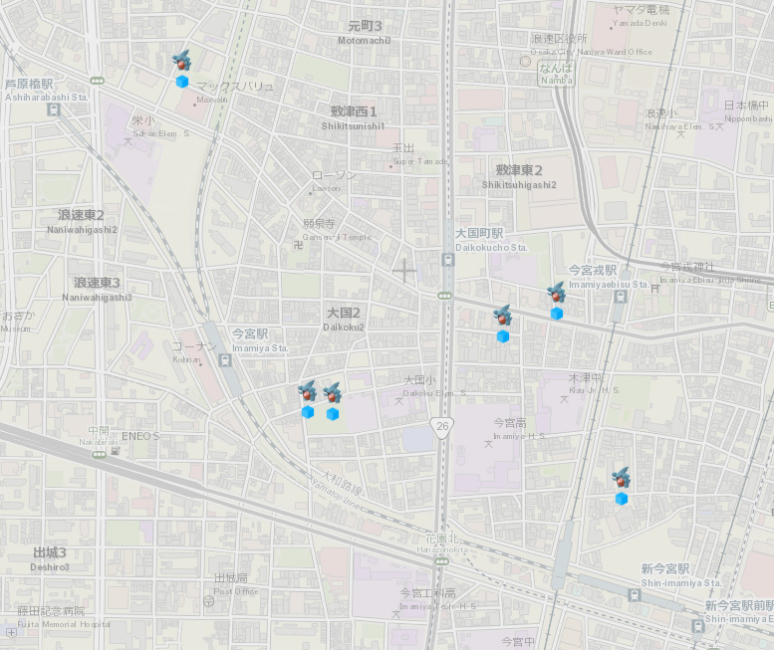Click the Shikitsuhigashi2 district label
The image size is (774, 650).
coord(519,176)
